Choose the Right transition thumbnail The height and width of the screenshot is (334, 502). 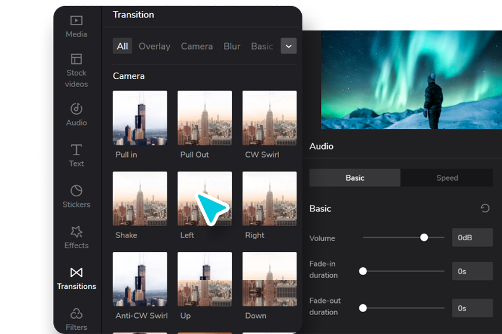270,199
